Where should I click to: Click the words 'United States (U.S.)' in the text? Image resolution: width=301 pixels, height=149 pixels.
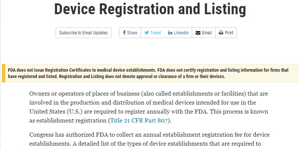point(56,112)
